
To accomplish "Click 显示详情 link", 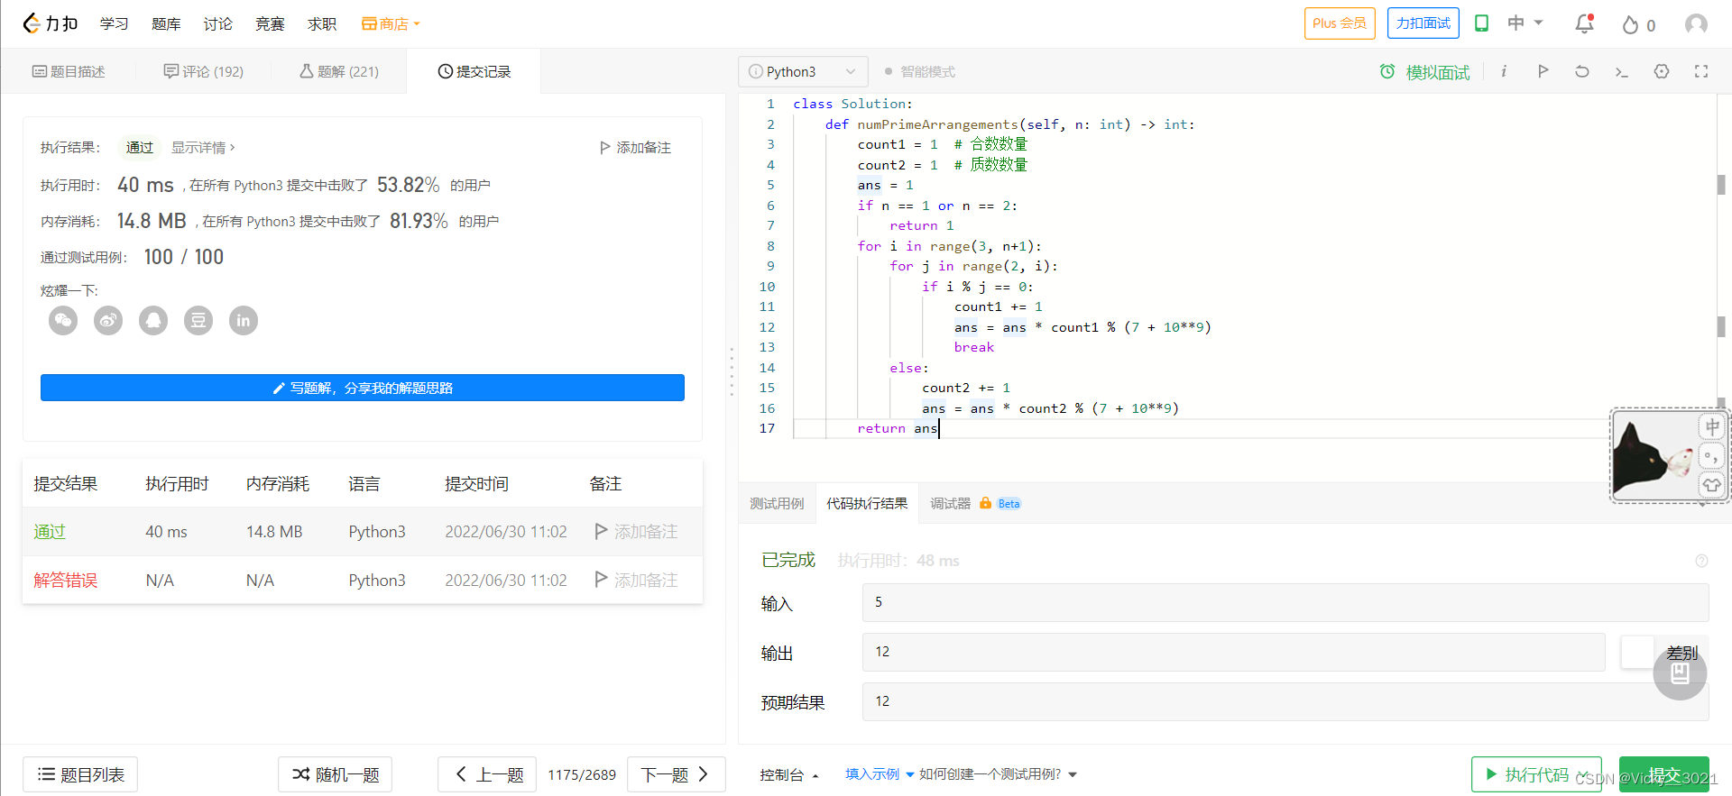I will pyautogui.click(x=203, y=147).
